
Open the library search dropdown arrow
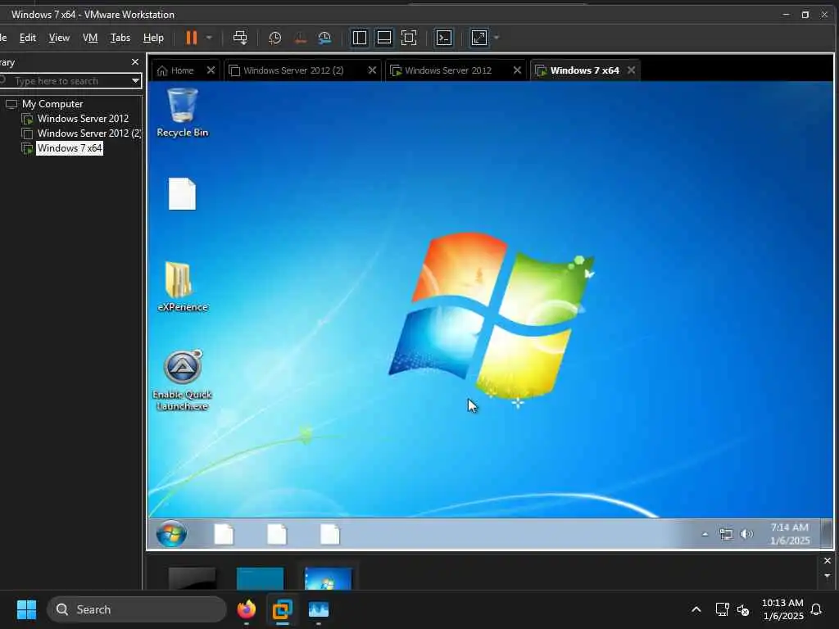click(x=135, y=81)
